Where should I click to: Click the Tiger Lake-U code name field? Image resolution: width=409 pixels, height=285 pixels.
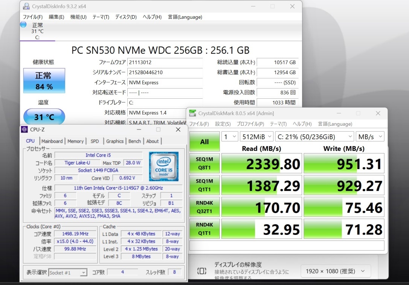77,163
